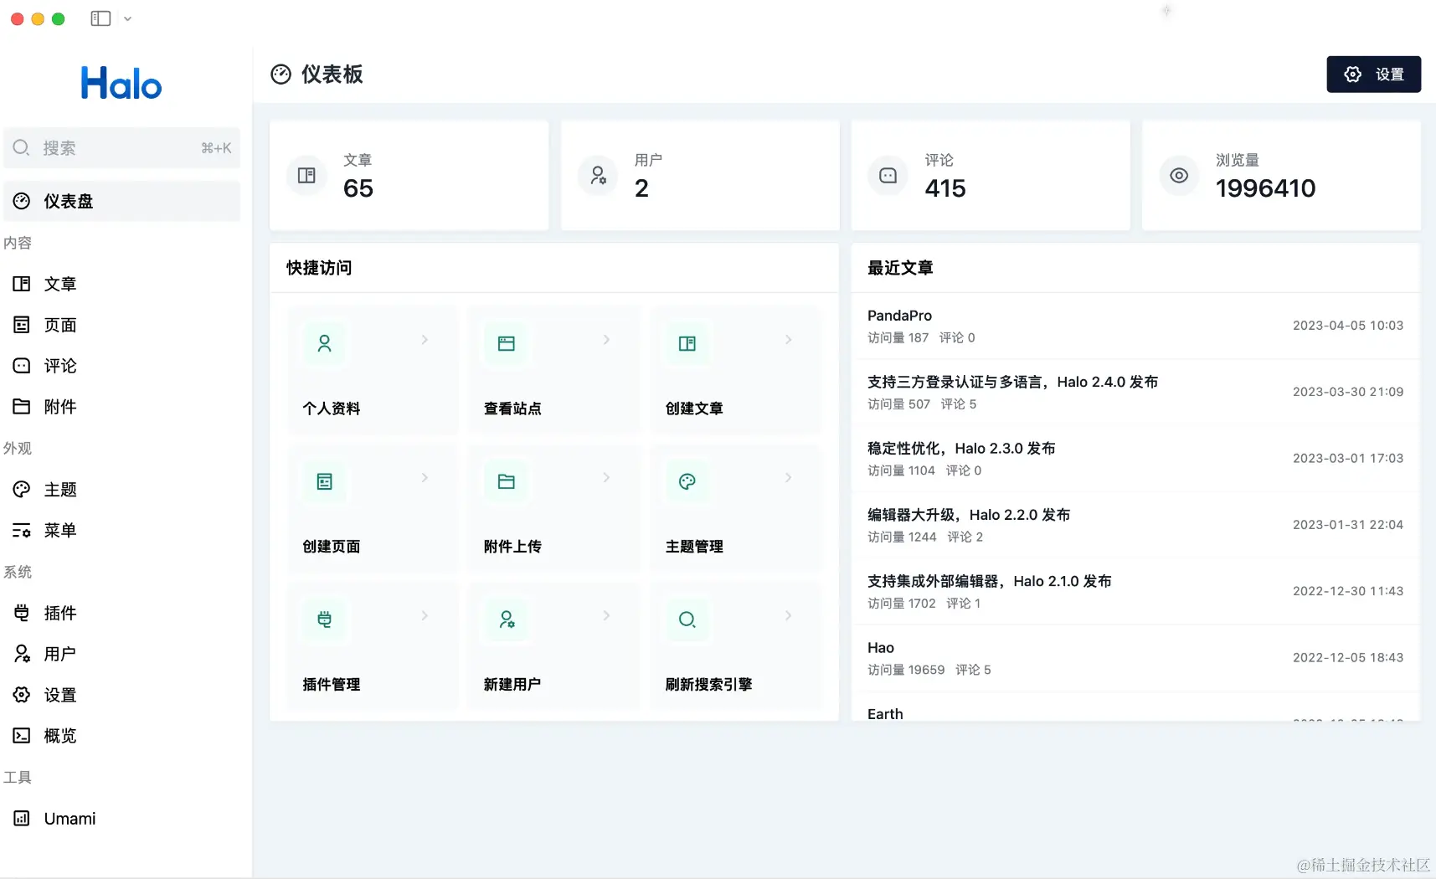This screenshot has width=1436, height=879.
Task: Click the 附件上传 folder icon
Action: pyautogui.click(x=507, y=481)
